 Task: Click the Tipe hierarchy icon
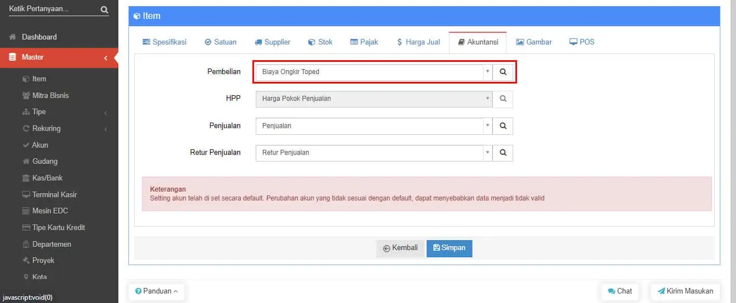[x=26, y=112]
